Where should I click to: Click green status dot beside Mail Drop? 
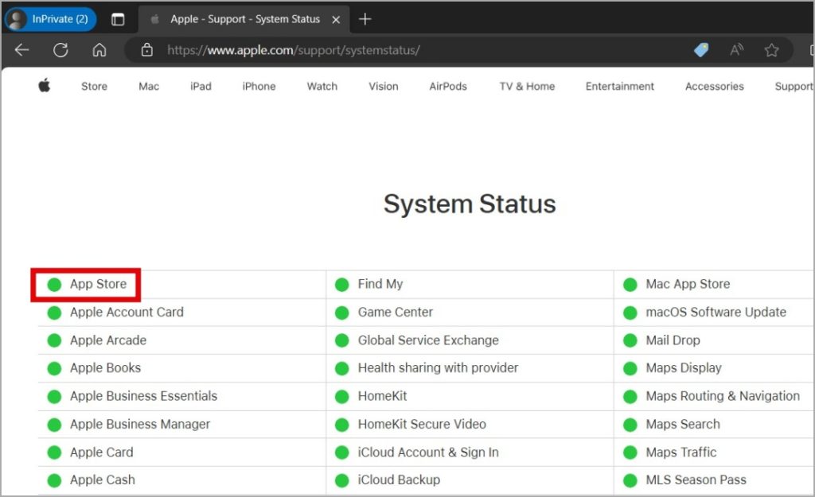pos(630,340)
